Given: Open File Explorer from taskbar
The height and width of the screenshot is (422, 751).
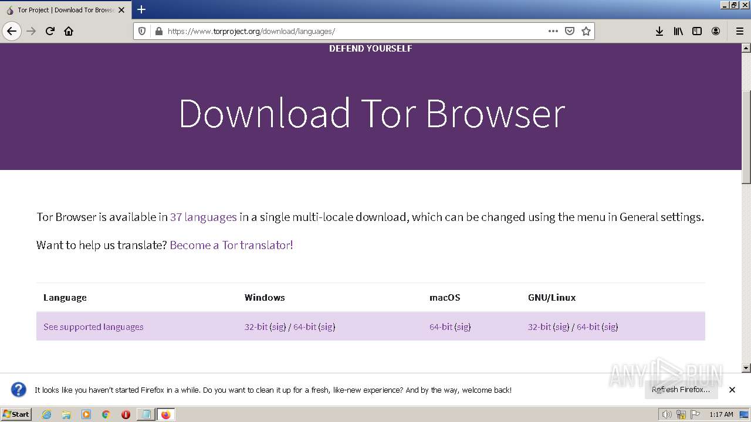Looking at the screenshot, I should click(x=66, y=414).
